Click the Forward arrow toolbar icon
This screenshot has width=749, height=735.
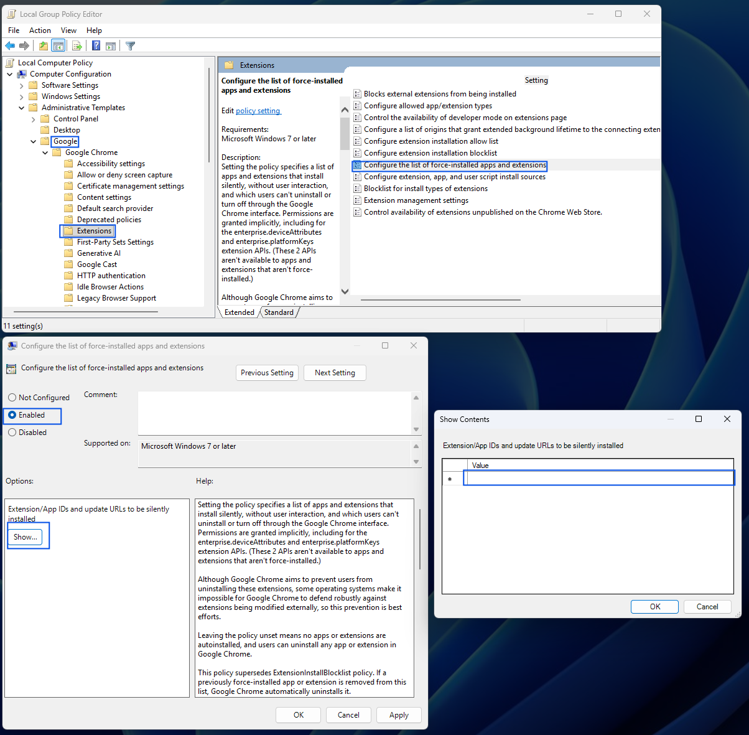point(24,45)
